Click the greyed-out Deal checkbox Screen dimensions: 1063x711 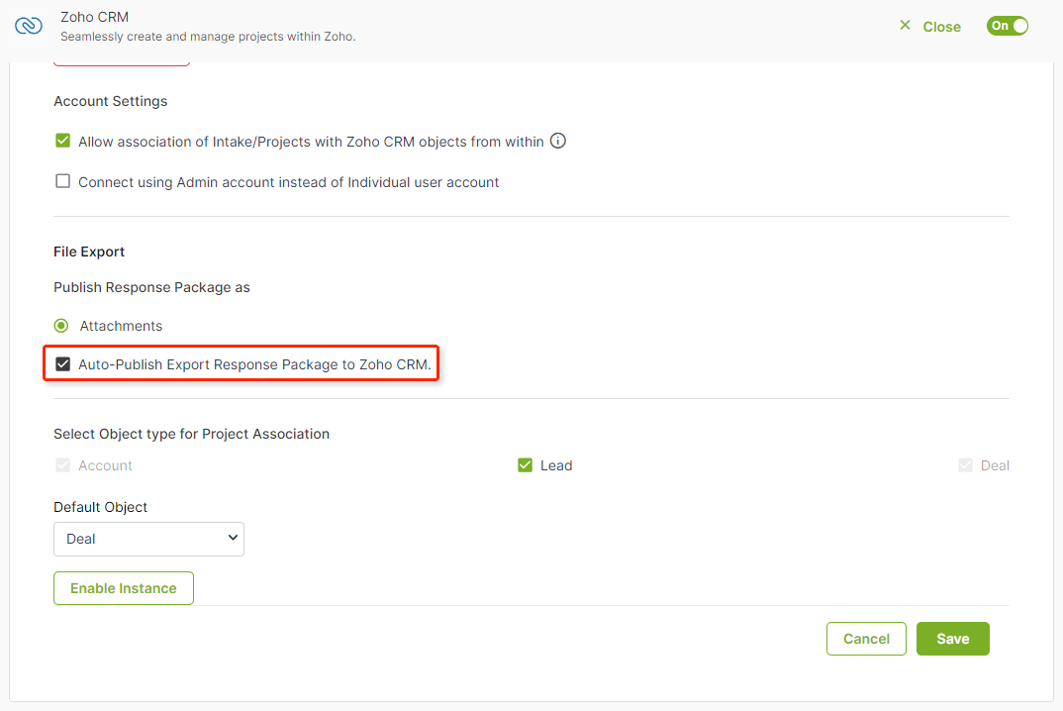point(965,465)
